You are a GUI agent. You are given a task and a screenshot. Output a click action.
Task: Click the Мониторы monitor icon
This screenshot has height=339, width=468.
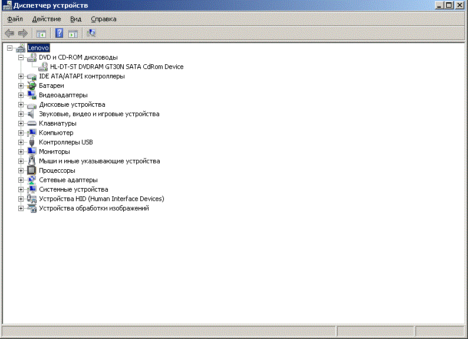point(32,152)
